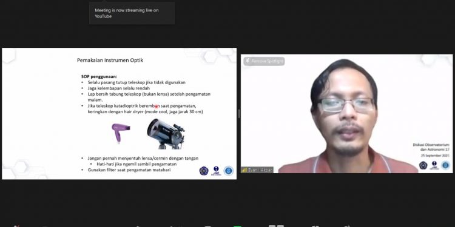
Task: Click the signal strength icon next to Evan Akbar
Action: (x=244, y=170)
